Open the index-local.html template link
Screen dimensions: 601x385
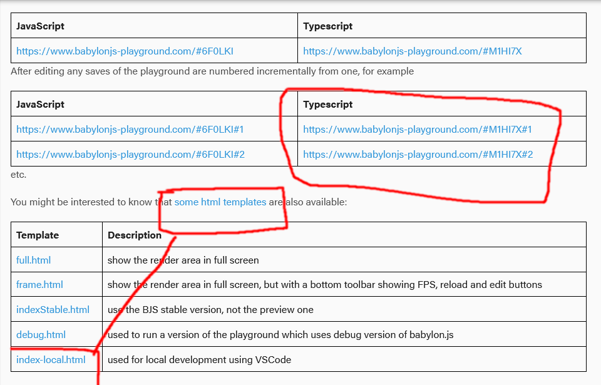pos(50,359)
